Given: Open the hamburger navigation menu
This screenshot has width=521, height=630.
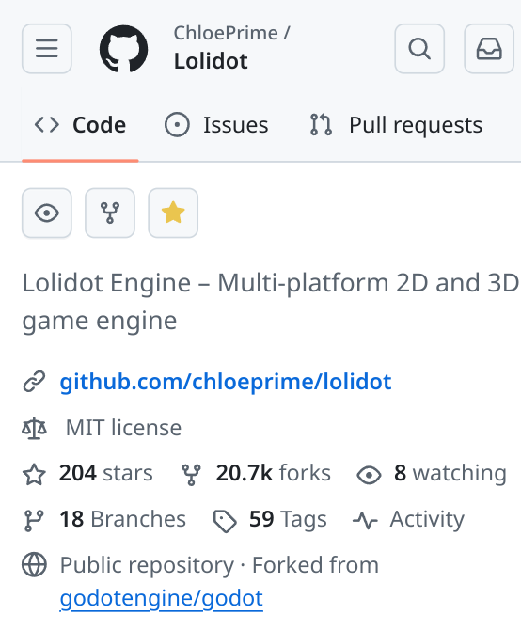Looking at the screenshot, I should [x=47, y=49].
